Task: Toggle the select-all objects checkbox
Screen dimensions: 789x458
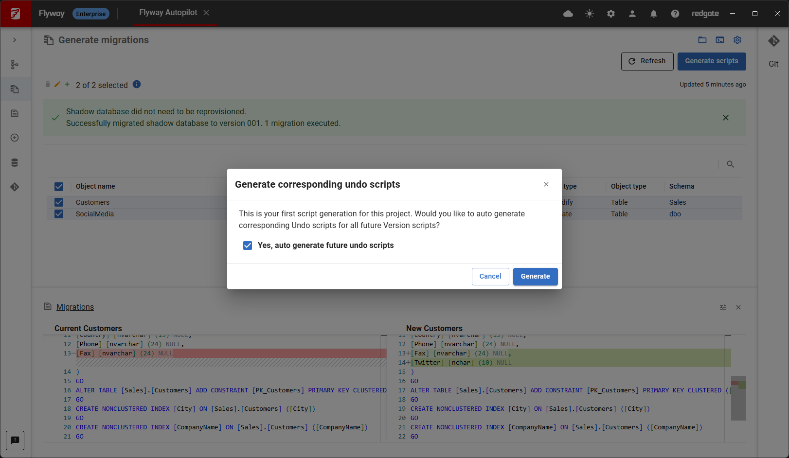Action: tap(59, 187)
